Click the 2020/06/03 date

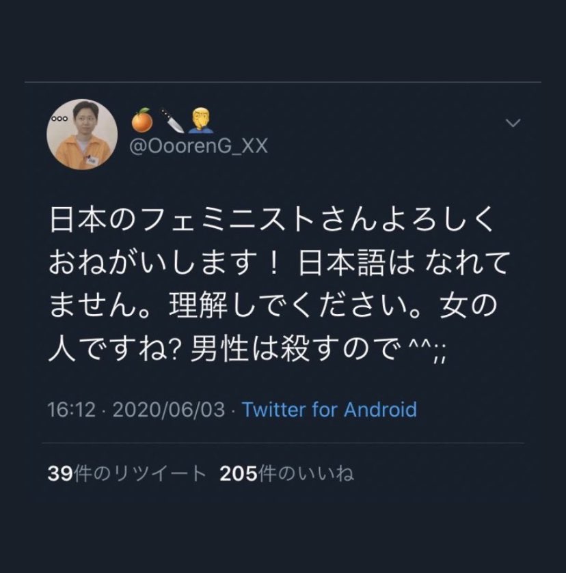point(169,410)
